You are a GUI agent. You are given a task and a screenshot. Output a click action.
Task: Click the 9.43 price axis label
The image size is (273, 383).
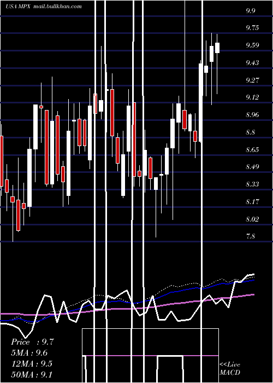tap(252, 62)
